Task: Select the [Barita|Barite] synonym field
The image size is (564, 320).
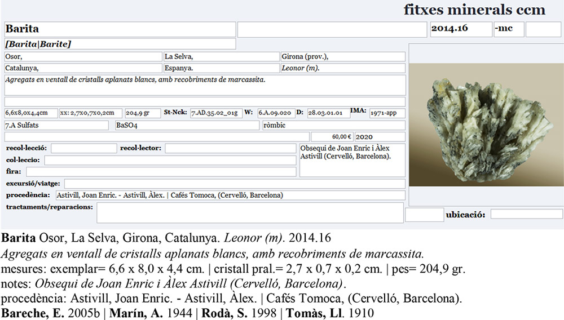Action: click(120, 44)
